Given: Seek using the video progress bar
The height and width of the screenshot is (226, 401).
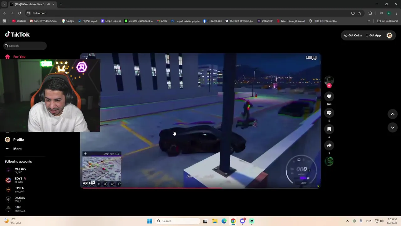Looking at the screenshot, I should point(200,188).
